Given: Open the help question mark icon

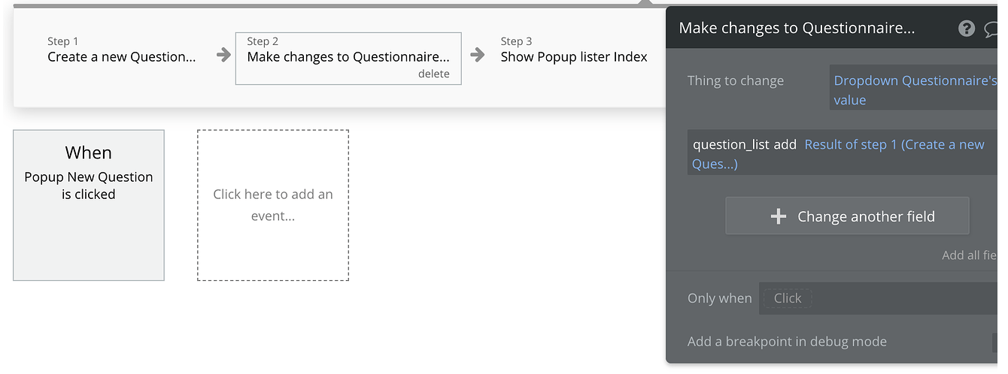Looking at the screenshot, I should 967,29.
